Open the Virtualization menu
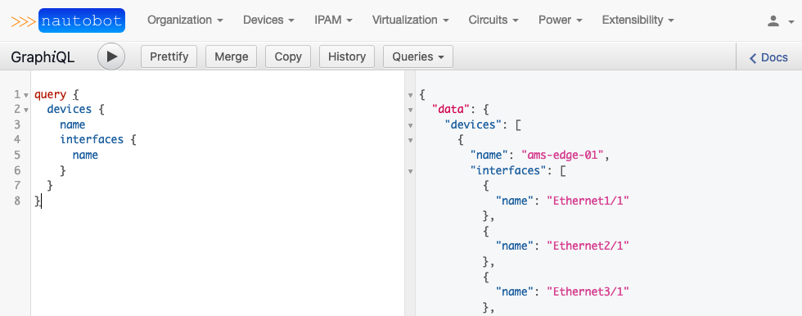 410,20
